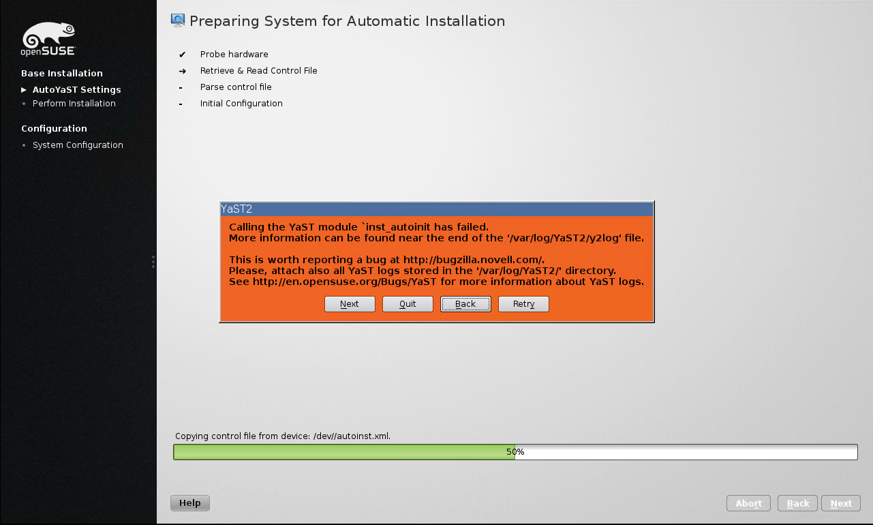Click the '/var/log/YaST2/y2log' file mention line
873x525 pixels.
tap(436, 238)
